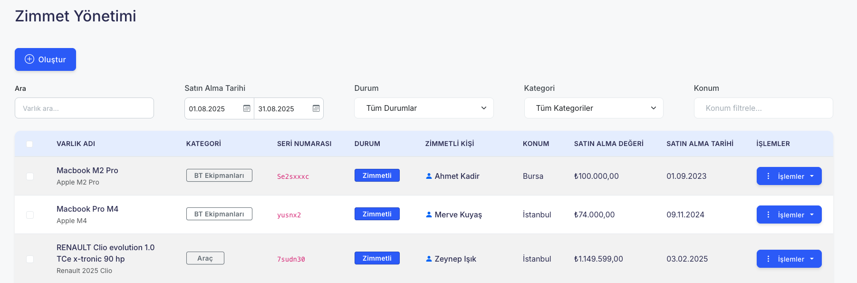
Task: Focus the Varlık ara search field
Action: pos(84,108)
